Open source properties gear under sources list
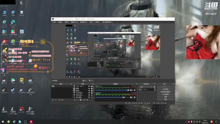 81,100
